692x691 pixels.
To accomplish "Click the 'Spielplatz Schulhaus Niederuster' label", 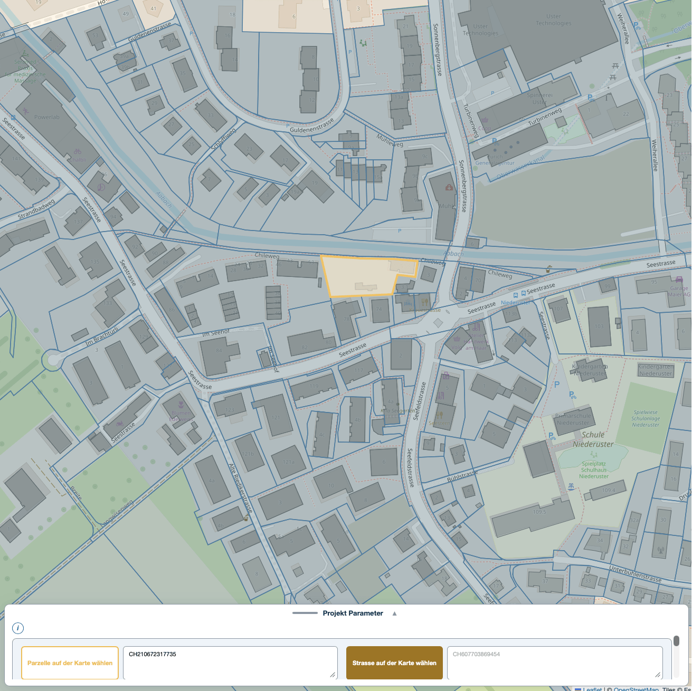I will coord(594,470).
